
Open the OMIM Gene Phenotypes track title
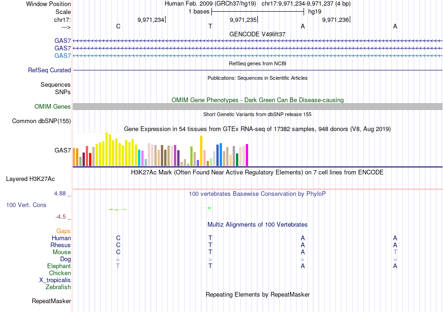[257, 100]
